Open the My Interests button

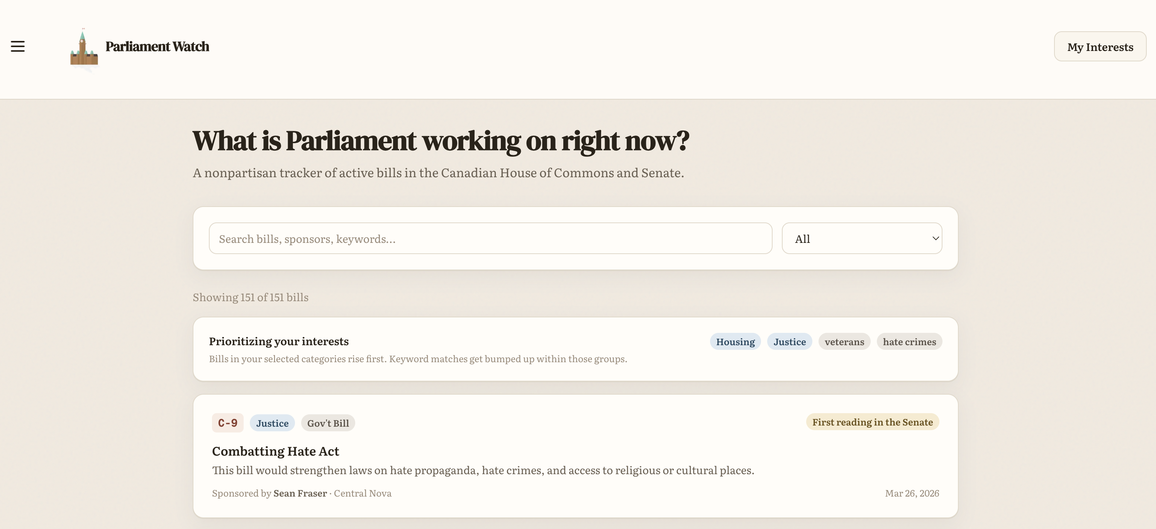click(1100, 47)
